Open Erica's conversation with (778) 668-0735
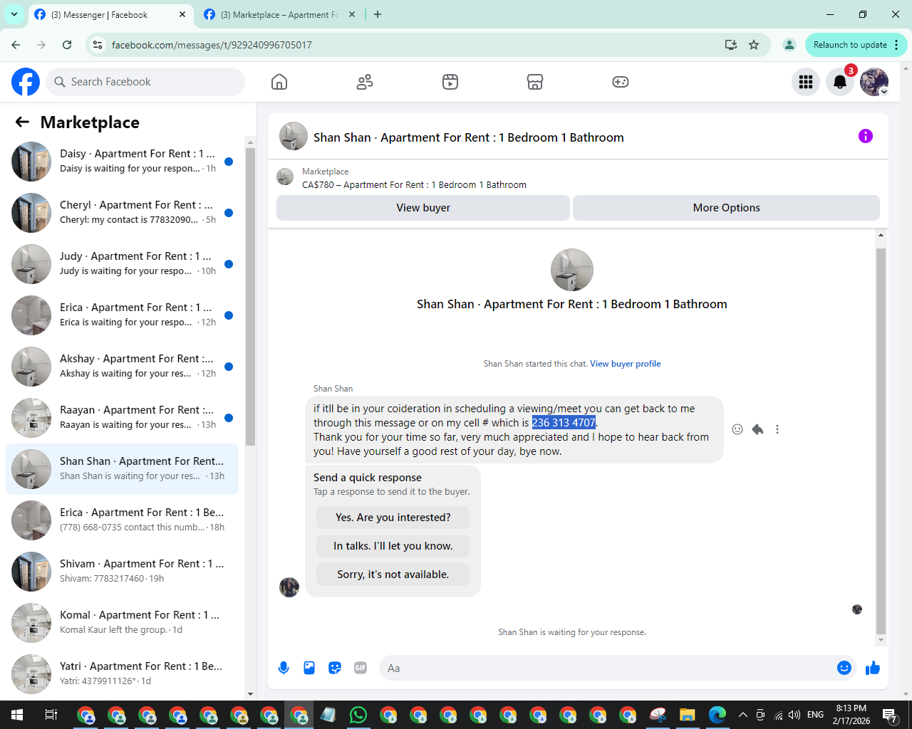The image size is (912, 729). coord(122,520)
